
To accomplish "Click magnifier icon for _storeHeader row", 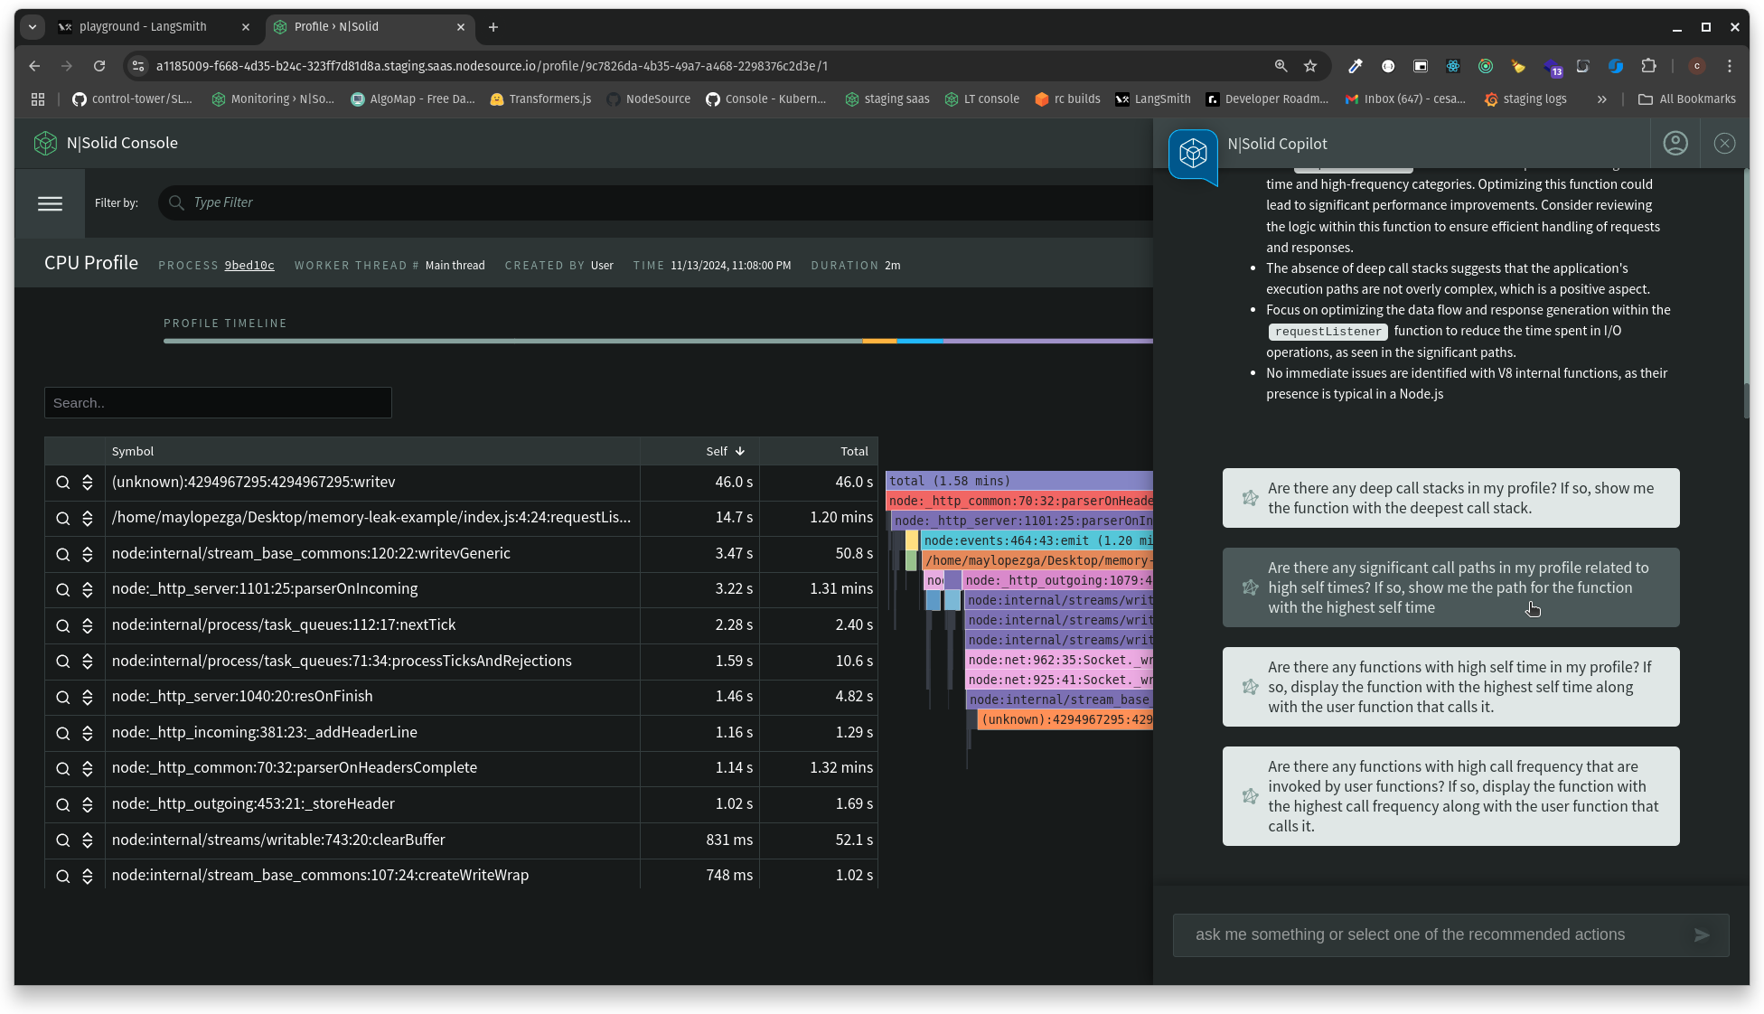I will pos(63,804).
